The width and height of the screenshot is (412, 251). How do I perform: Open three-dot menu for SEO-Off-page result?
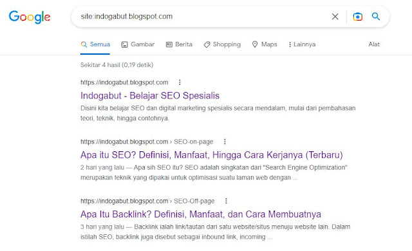pyautogui.click(x=226, y=201)
